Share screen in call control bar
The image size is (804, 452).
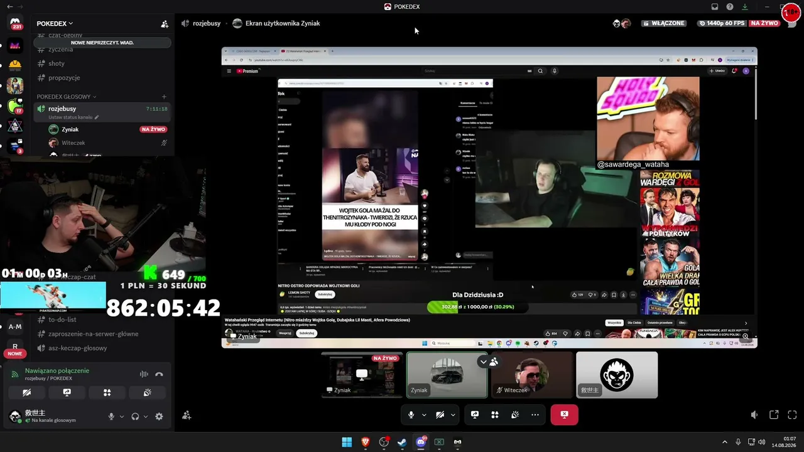coord(475,414)
